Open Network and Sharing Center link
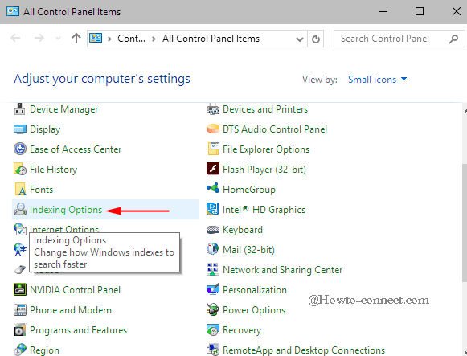This screenshot has width=467, height=356. 283,270
